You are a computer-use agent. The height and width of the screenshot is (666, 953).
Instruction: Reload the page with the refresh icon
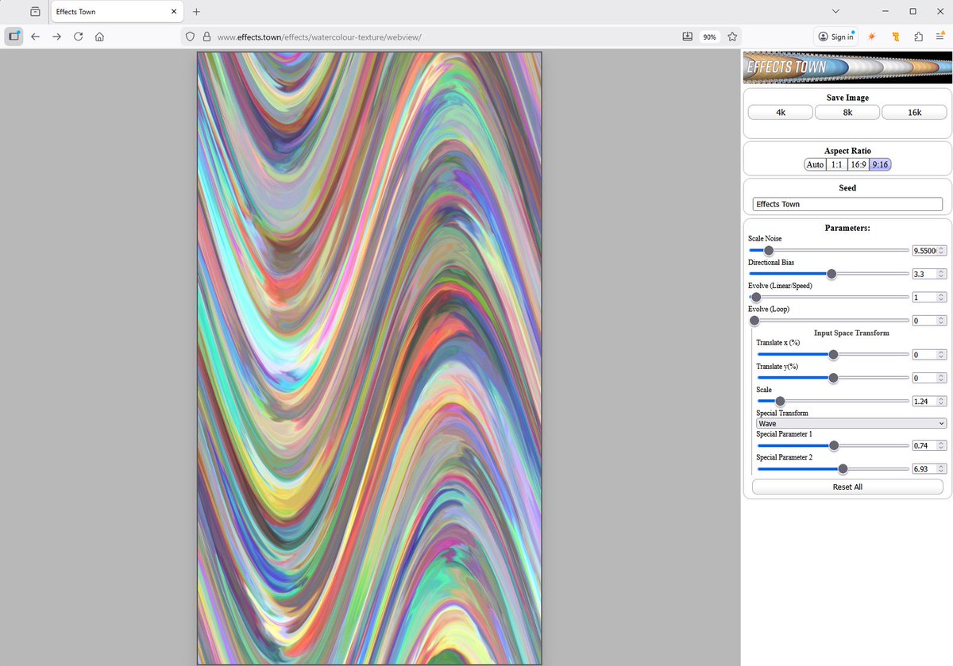(78, 37)
